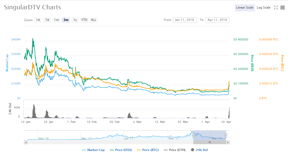Viewport: 290px width, 154px height.
Task: Toggle Price (BTC) series visibility
Action: (148, 150)
